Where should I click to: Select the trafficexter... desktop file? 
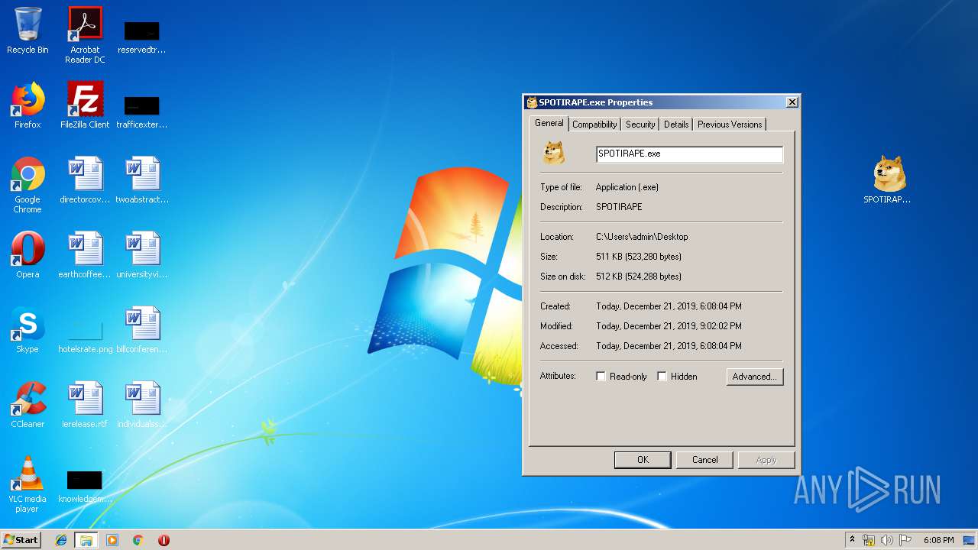pos(141,111)
